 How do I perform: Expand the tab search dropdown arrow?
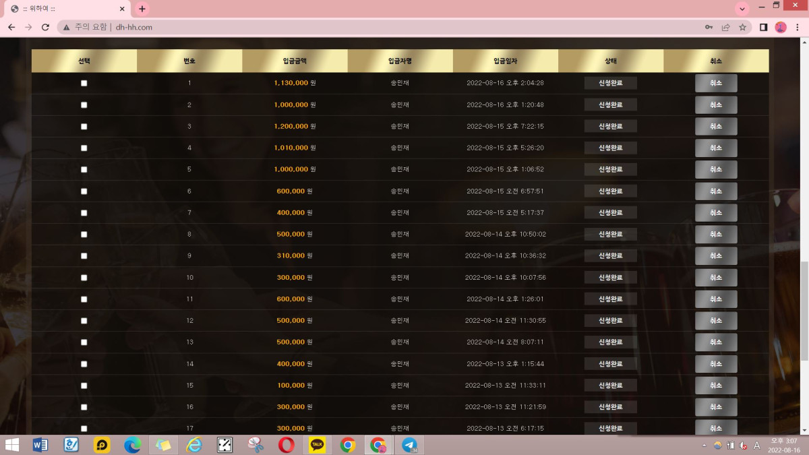pos(742,9)
